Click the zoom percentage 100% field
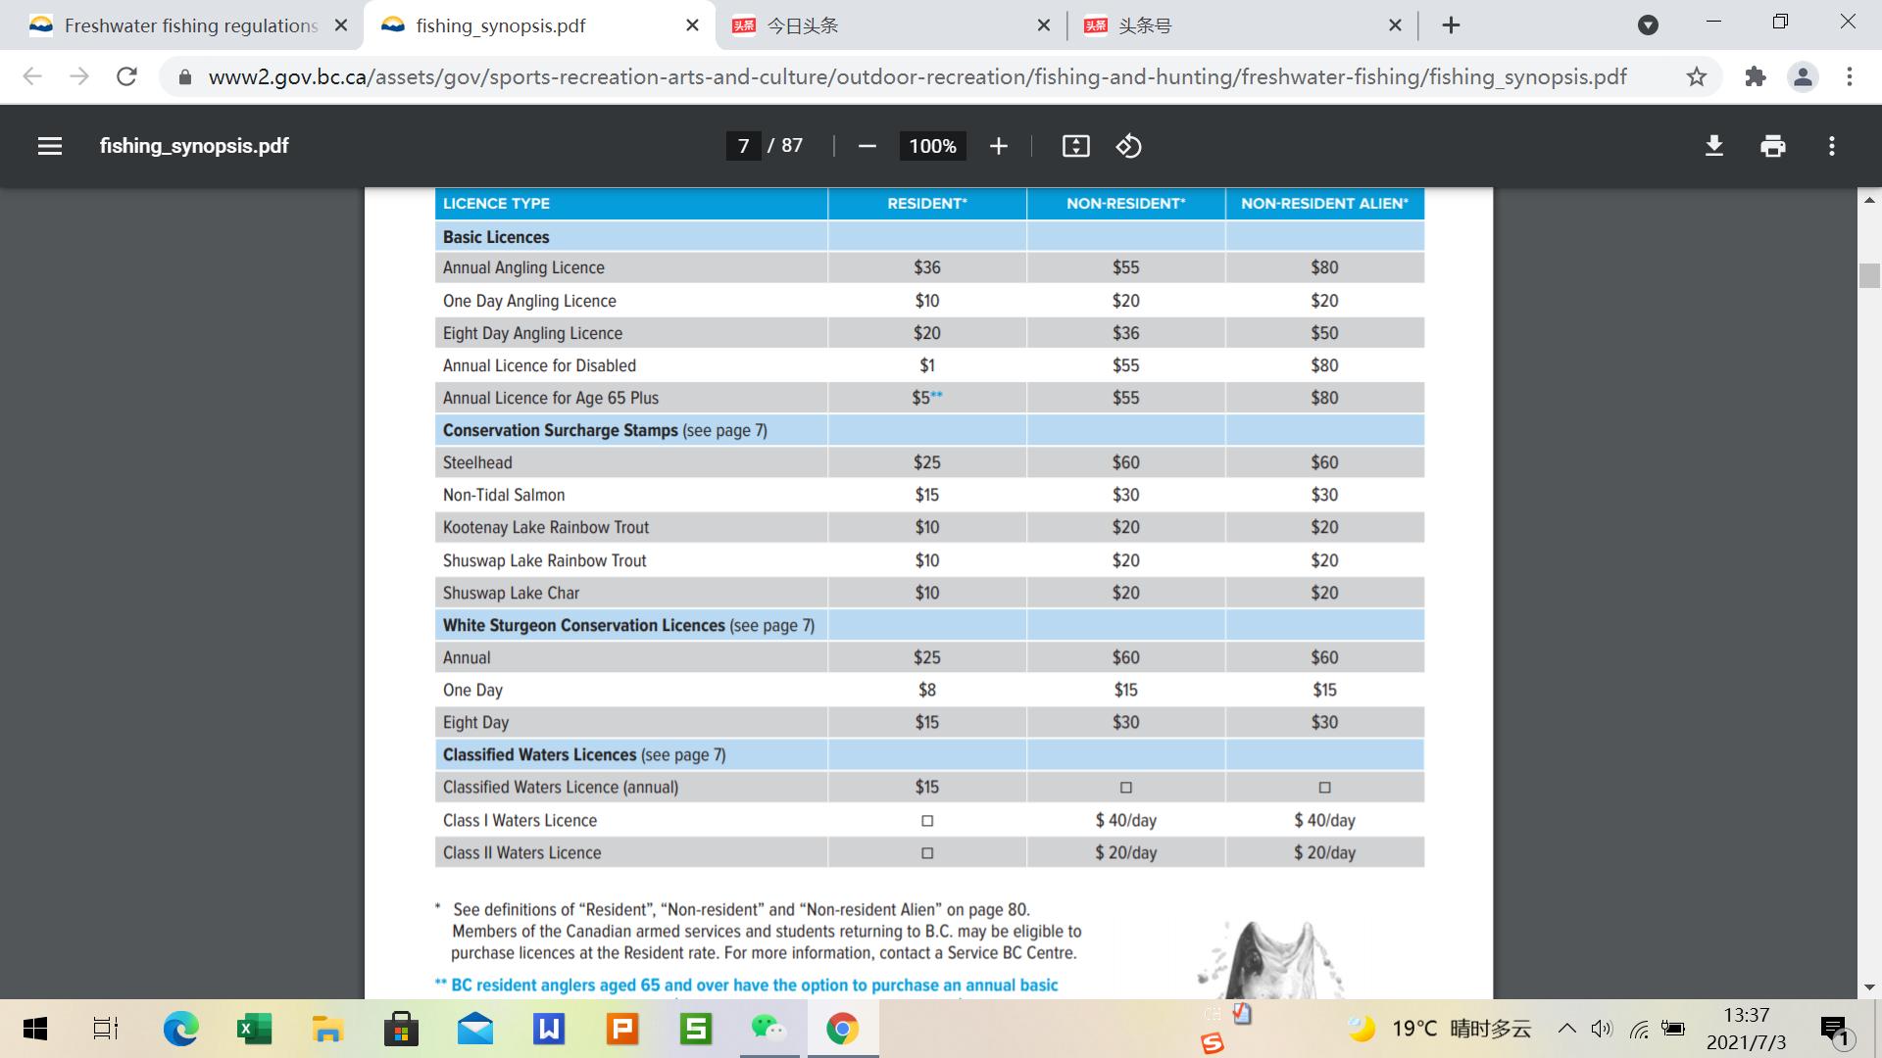This screenshot has height=1058, width=1882. tap(932, 146)
